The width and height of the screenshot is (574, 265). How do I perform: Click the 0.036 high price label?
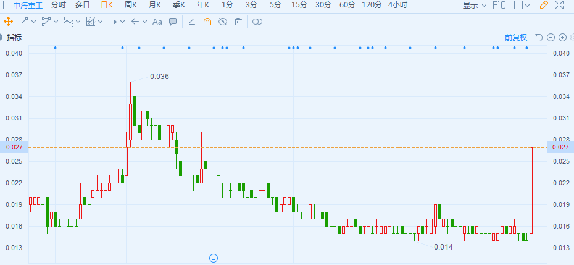coord(160,77)
